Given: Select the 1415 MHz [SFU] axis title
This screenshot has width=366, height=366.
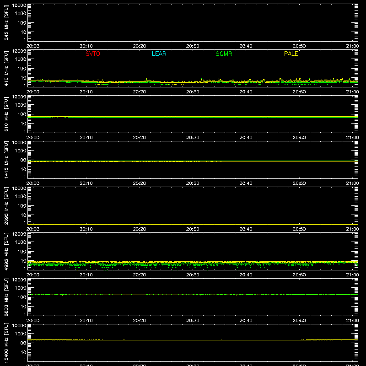Looking at the screenshot, I should point(6,160).
